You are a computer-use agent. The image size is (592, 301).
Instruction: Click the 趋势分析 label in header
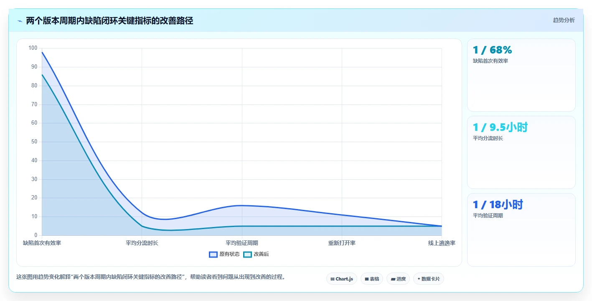(564, 20)
